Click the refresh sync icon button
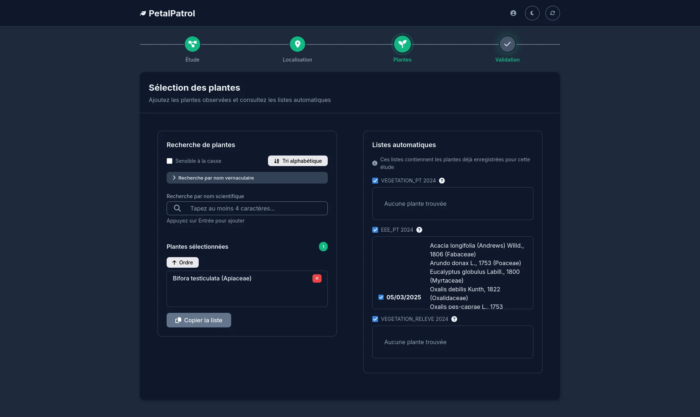 pyautogui.click(x=553, y=13)
